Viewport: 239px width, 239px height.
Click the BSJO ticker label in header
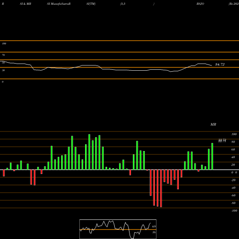(200, 4)
